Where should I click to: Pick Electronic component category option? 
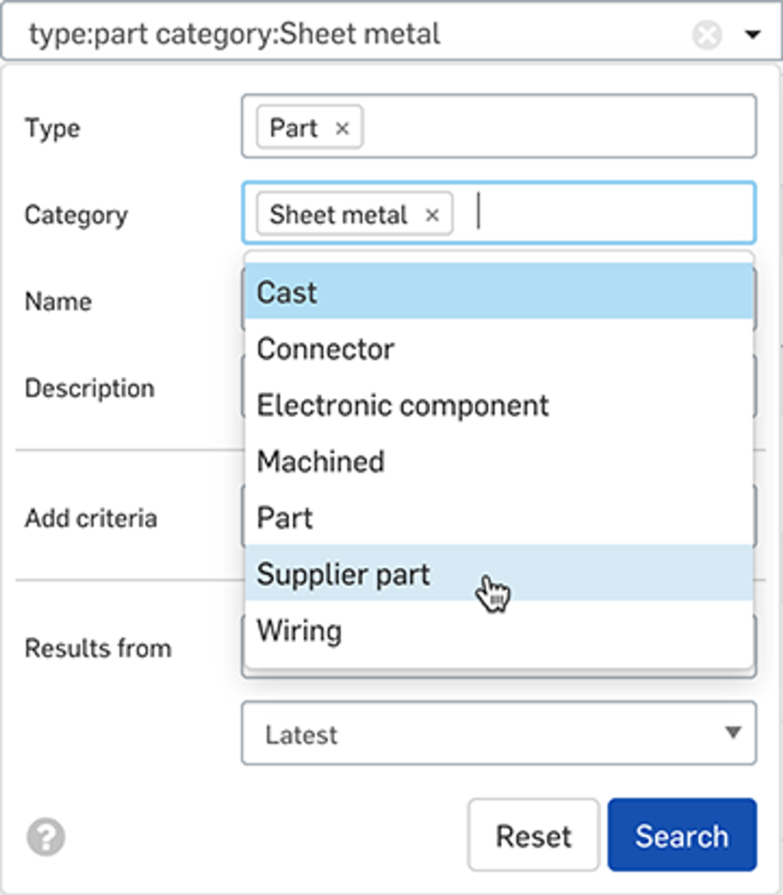[498, 405]
